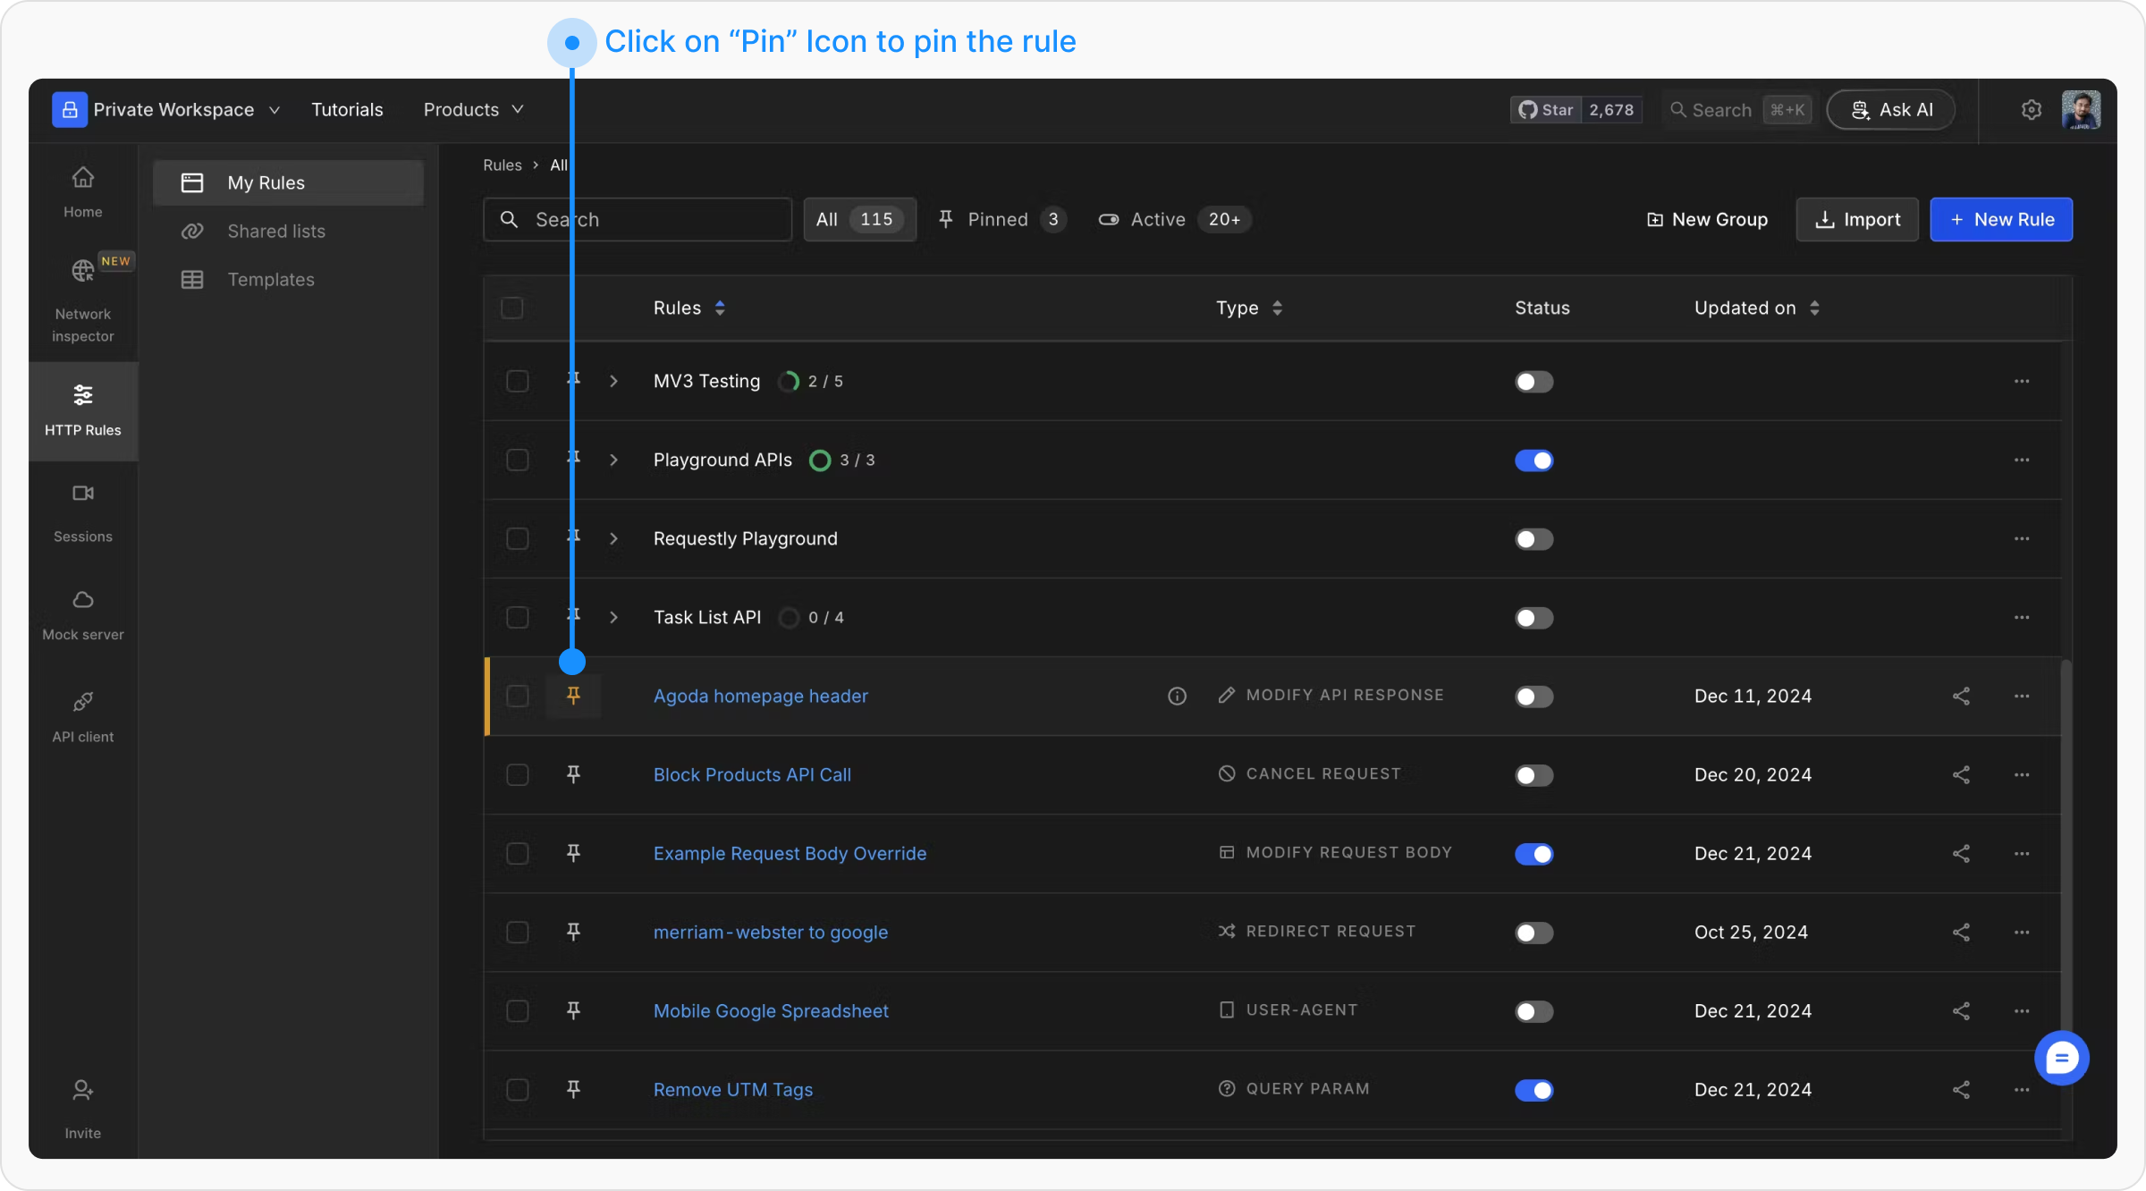Open the API client section
The image size is (2146, 1191).
(x=82, y=717)
